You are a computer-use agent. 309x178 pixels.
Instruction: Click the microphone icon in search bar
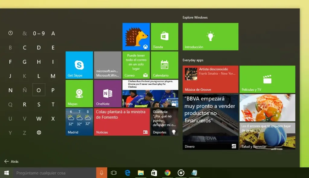click(101, 173)
